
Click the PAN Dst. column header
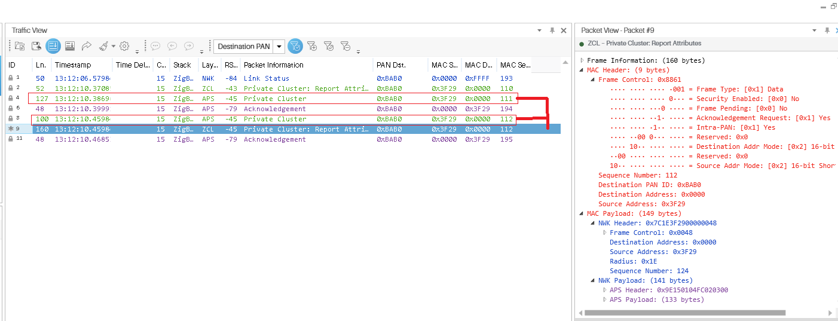[x=400, y=65]
